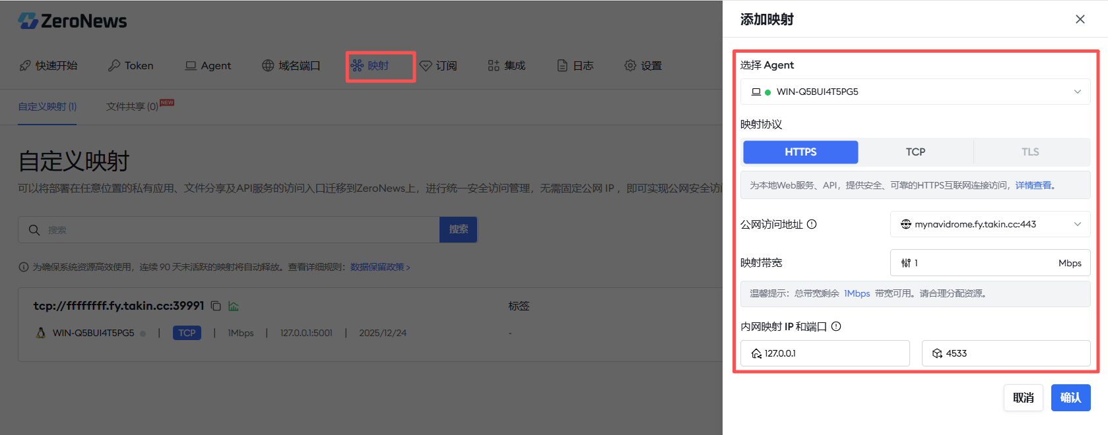
Task: Copy the tcp://ffffffff.fy.takin.cc:39991 address
Action: (x=216, y=306)
